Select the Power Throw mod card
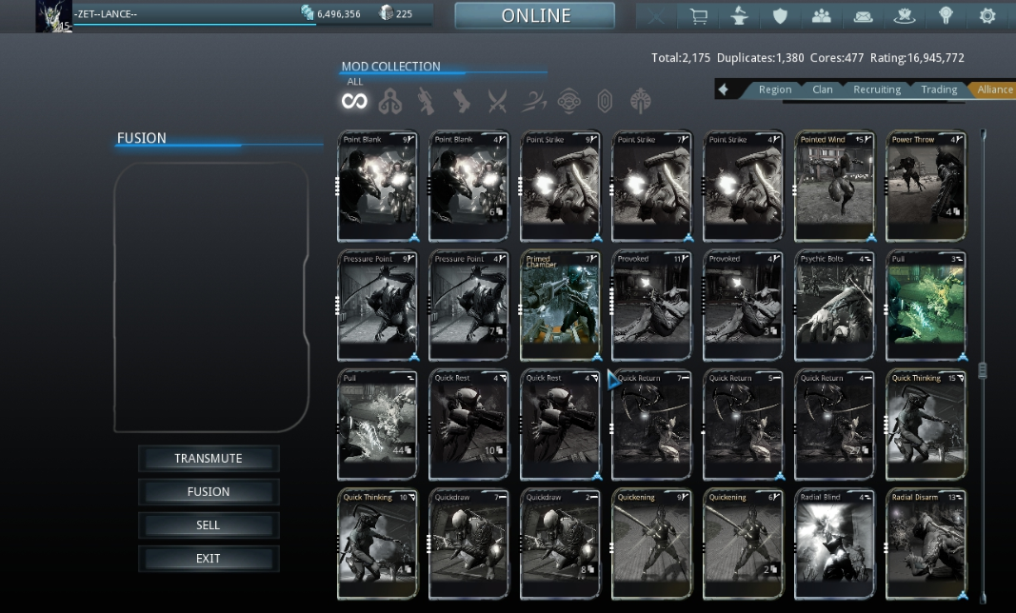Screen dimensions: 1016x613 [926, 186]
